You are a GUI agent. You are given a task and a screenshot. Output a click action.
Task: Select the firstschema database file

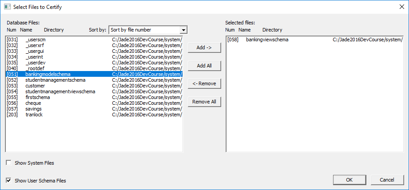(x=37, y=97)
